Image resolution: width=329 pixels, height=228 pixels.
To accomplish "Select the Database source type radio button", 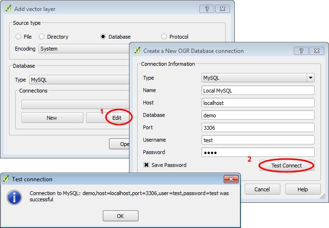I will [x=103, y=37].
